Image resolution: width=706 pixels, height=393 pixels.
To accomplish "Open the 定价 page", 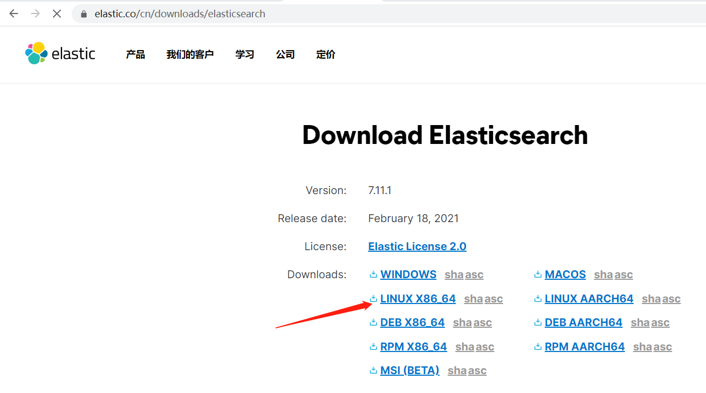I will (x=326, y=54).
